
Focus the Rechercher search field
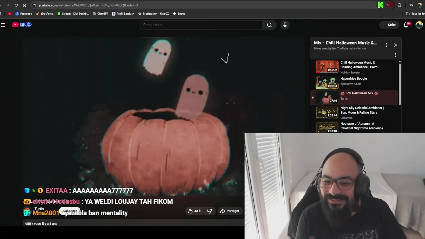tap(201, 25)
